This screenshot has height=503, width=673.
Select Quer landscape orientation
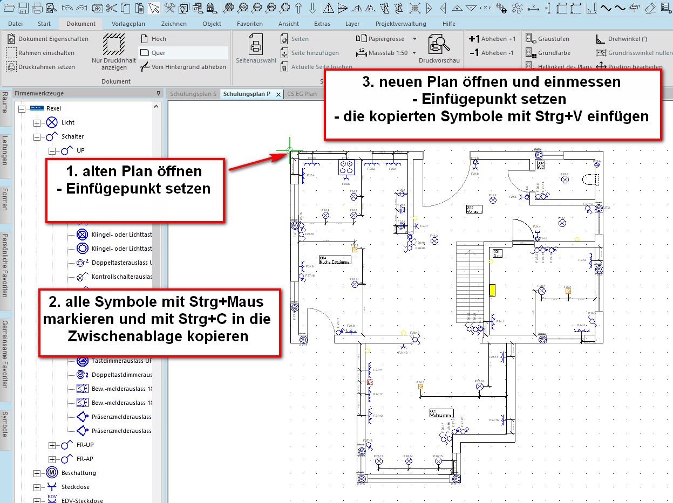pyautogui.click(x=153, y=53)
